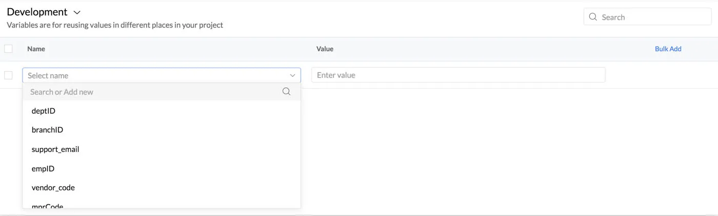
Task: Click the magnifier icon in top search box
Action: point(593,17)
